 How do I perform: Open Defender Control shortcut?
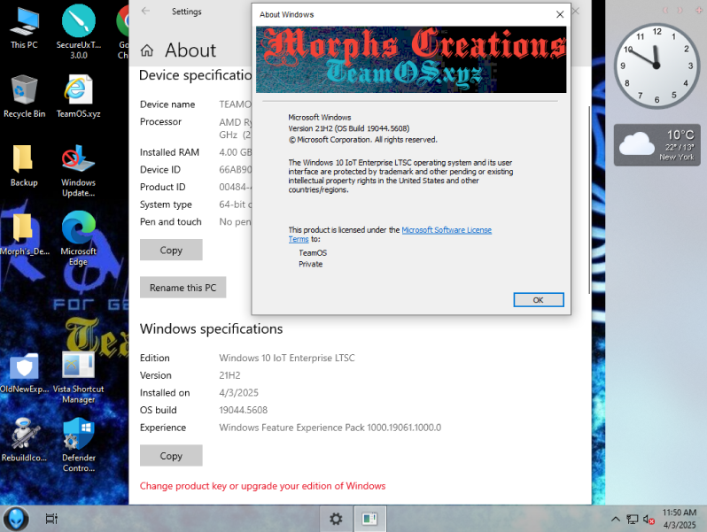point(79,445)
